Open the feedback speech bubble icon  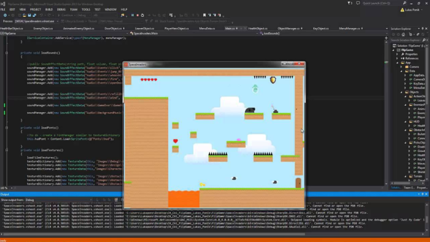(358, 3)
